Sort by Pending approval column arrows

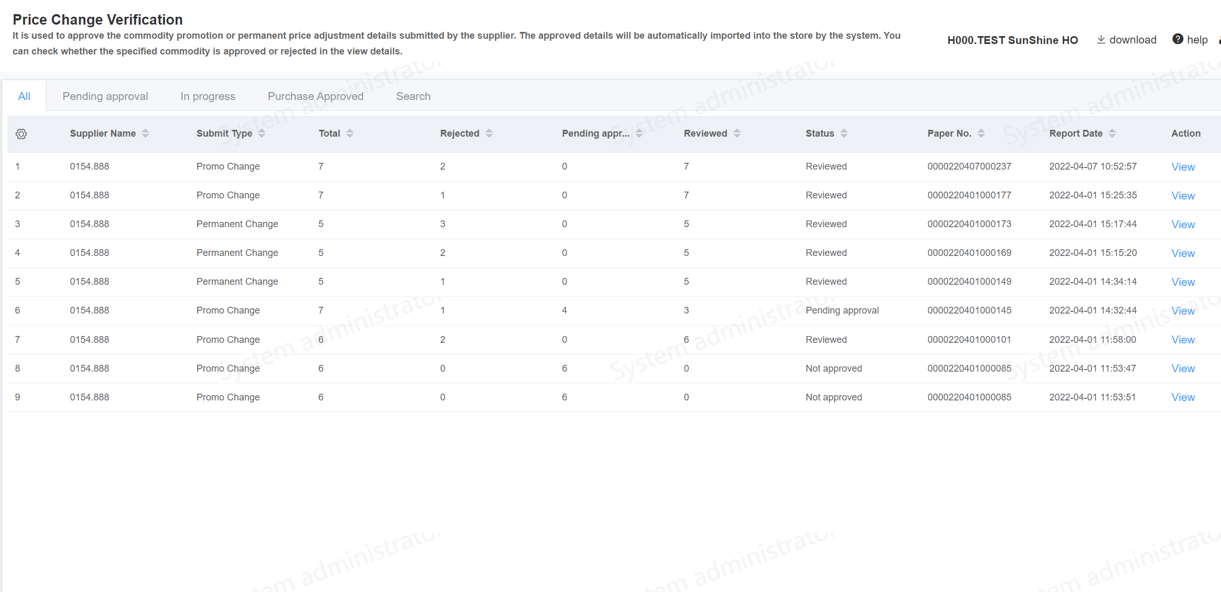[x=639, y=133]
